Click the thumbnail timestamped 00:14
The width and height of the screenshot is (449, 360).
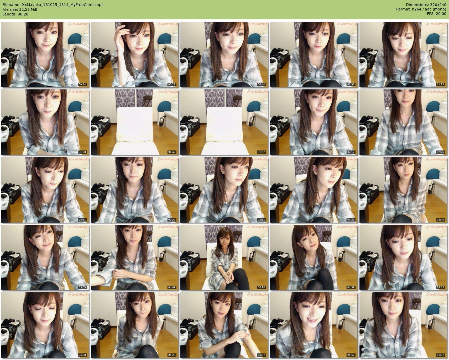point(45,55)
